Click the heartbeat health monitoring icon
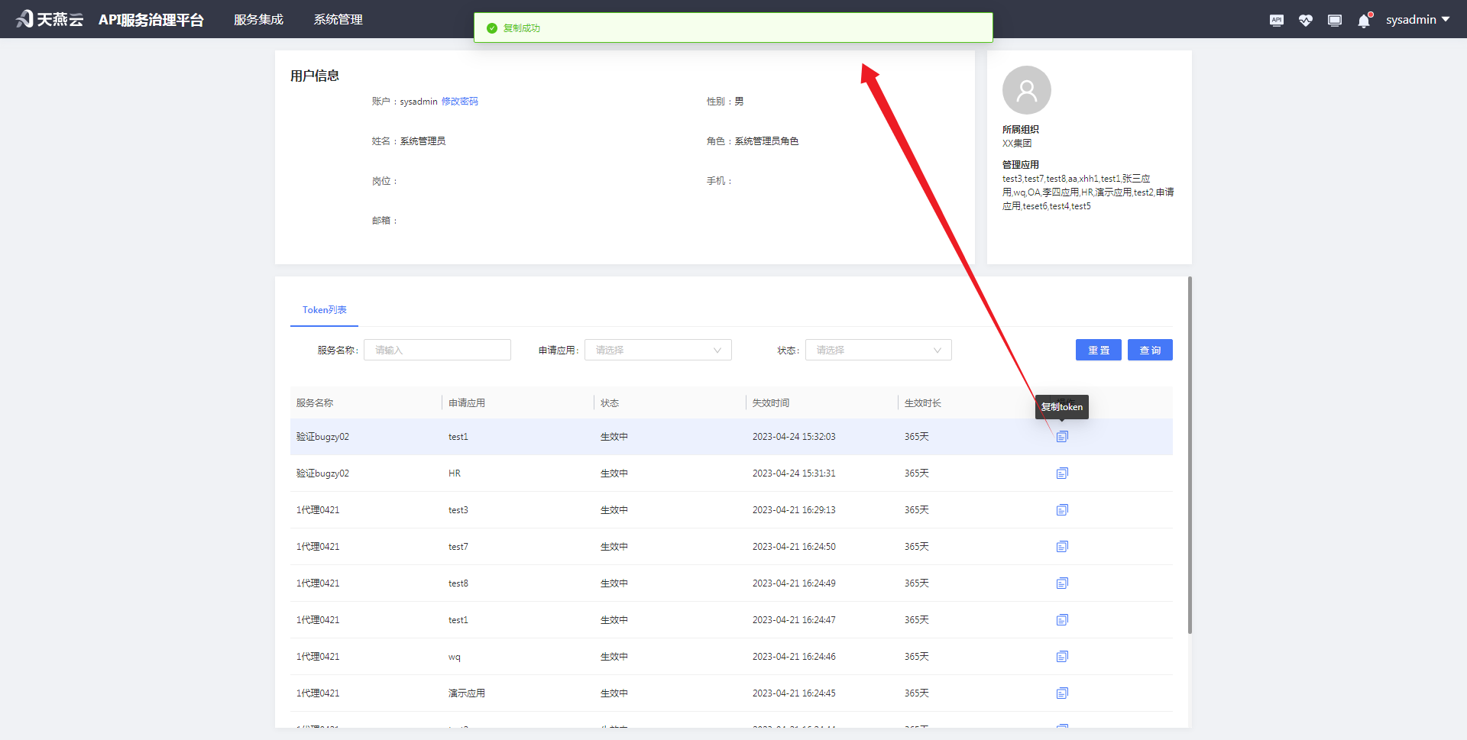Viewport: 1467px width, 740px height. tap(1305, 20)
